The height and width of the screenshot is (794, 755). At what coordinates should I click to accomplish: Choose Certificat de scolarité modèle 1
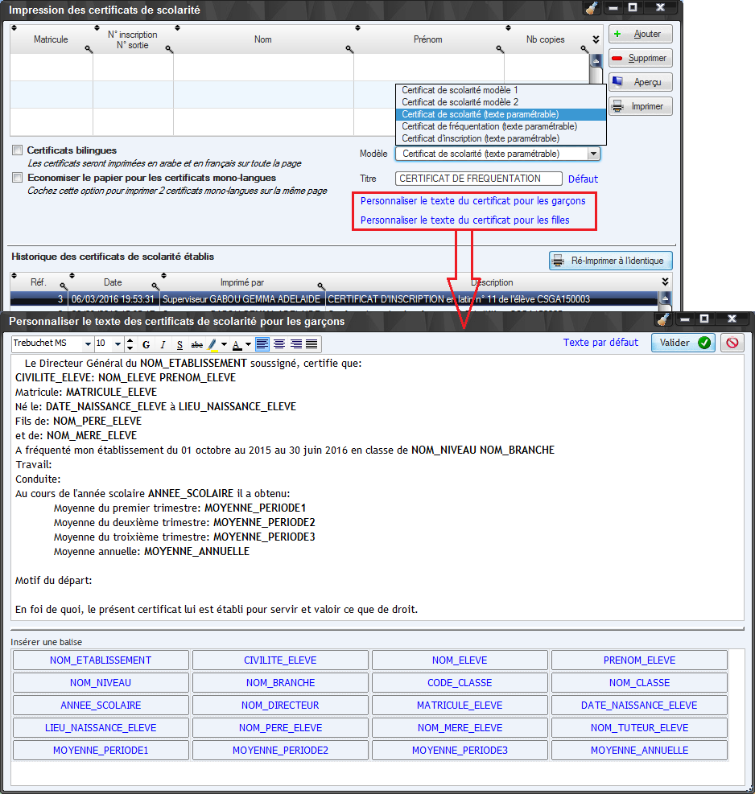point(460,90)
